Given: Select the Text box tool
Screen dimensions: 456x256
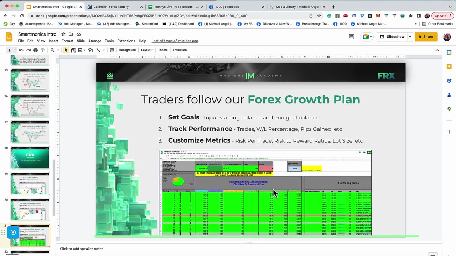Looking at the screenshot, I should pos(73,50).
